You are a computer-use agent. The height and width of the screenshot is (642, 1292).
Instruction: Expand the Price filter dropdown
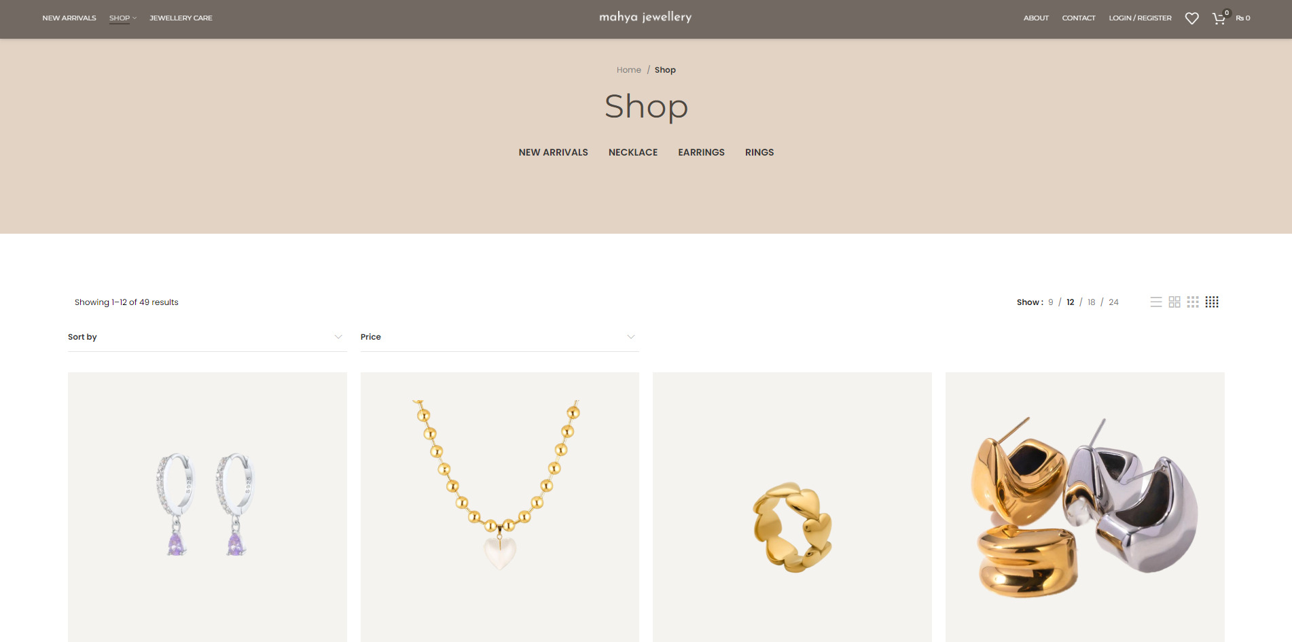click(x=500, y=337)
